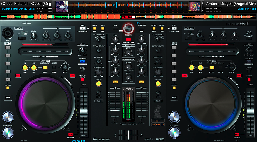The width and height of the screenshot is (257, 142).
Task: Toggle right deck MASTER TEMPO button
Action: click(249, 80)
